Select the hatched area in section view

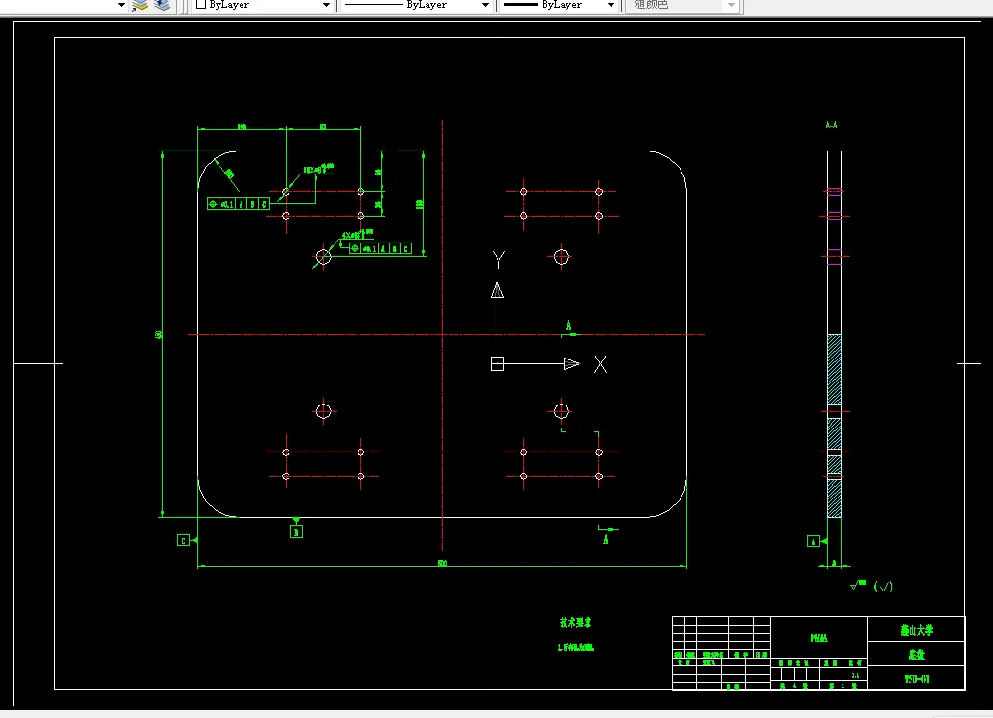(834, 369)
